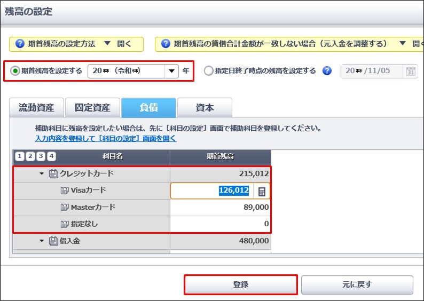Click the 元に戻す button
424x301 pixels.
(x=357, y=284)
